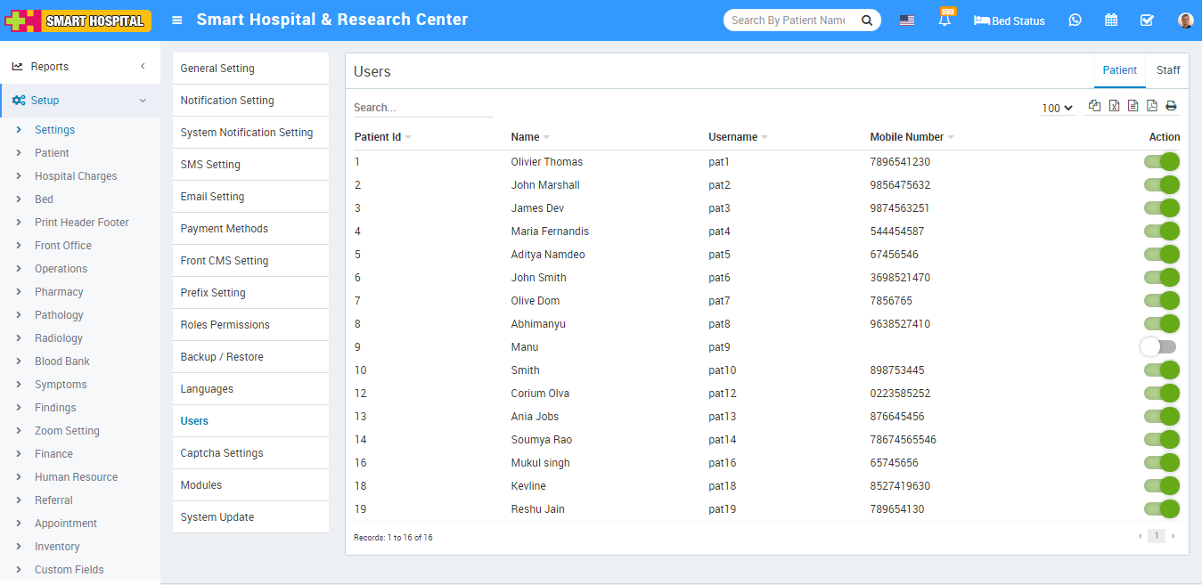The image size is (1202, 585).
Task: Click the Bed Status link
Action: click(x=1010, y=20)
